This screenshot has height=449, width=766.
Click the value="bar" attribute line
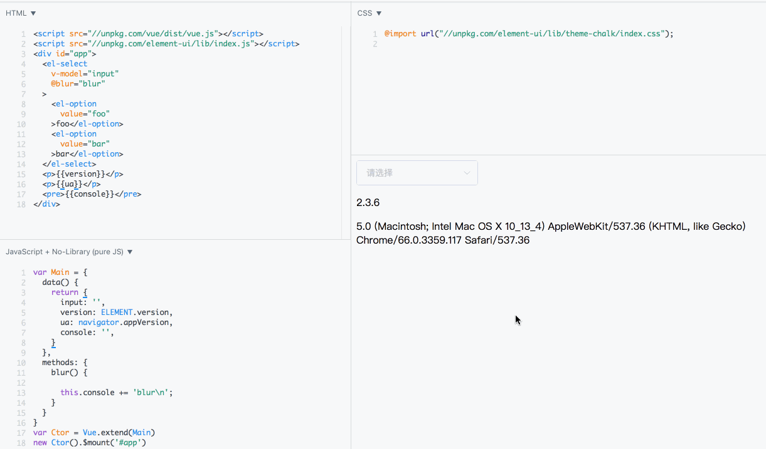[x=85, y=144]
